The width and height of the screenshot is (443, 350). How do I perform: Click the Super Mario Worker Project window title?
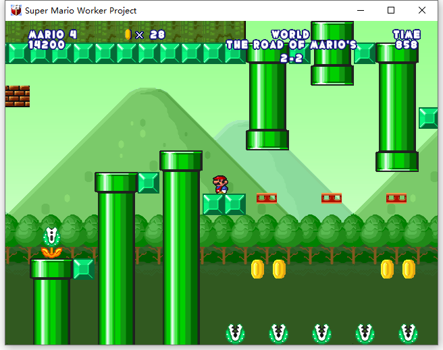pos(81,11)
